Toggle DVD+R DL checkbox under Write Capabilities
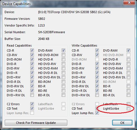Viewport: 137px width, 130px height. coord(97,91)
